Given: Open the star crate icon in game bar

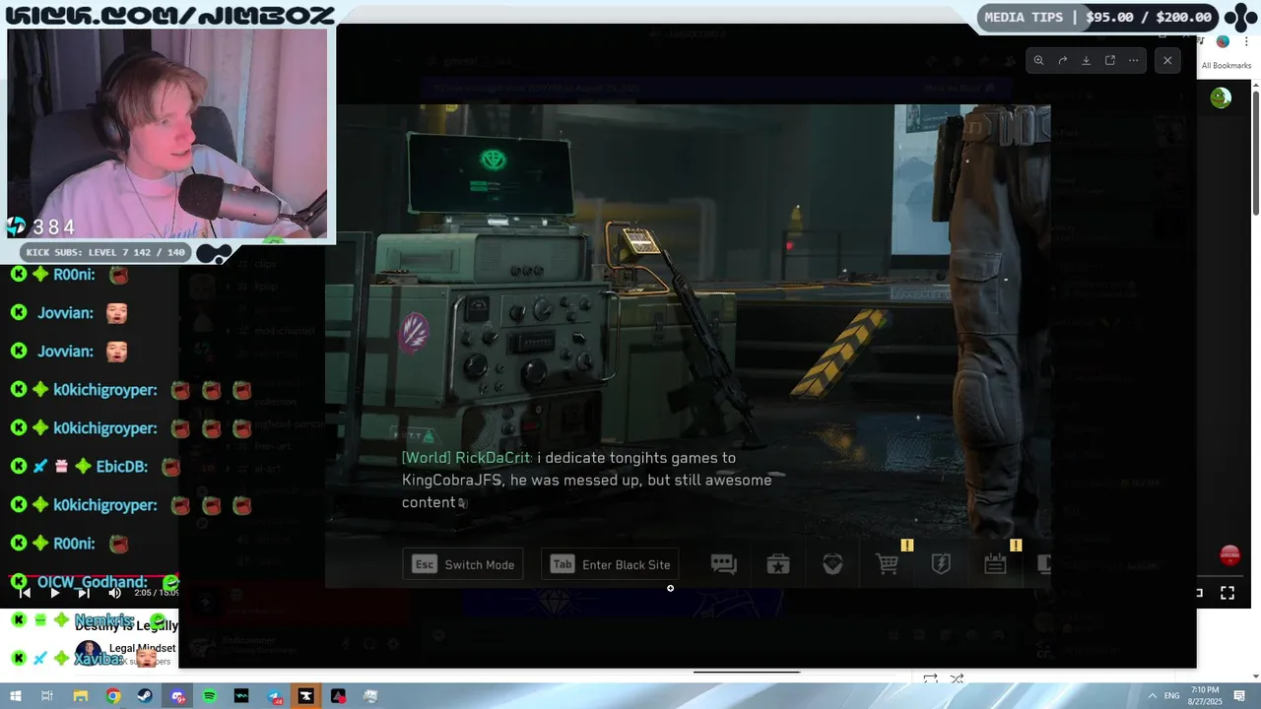Looking at the screenshot, I should [x=778, y=564].
